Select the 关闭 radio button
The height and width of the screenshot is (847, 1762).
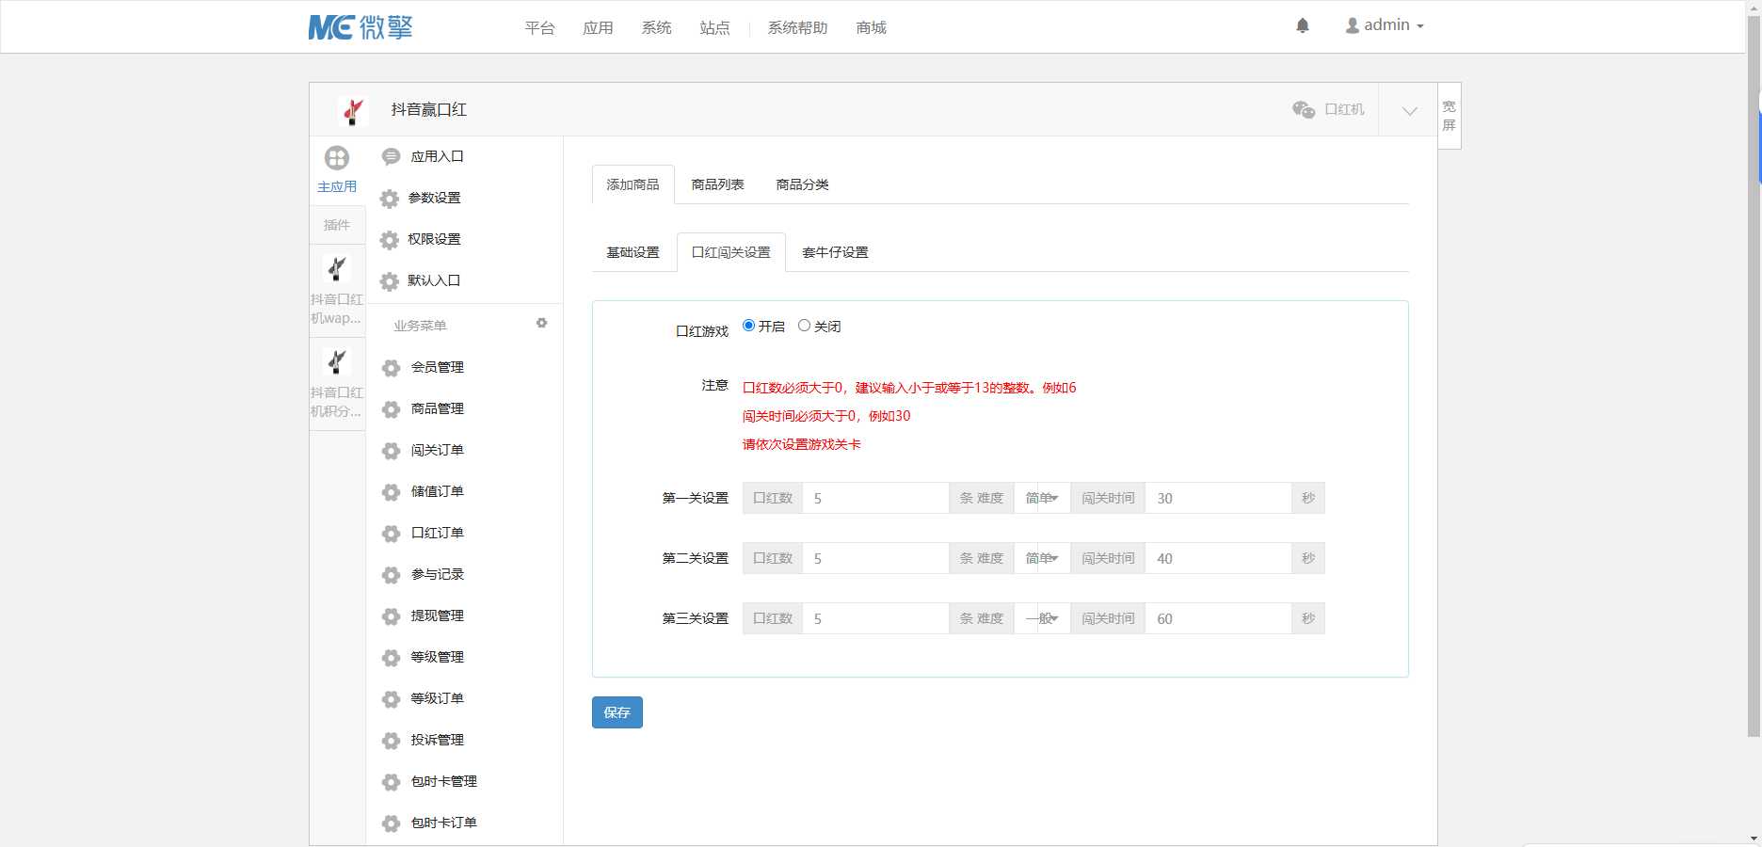804,326
